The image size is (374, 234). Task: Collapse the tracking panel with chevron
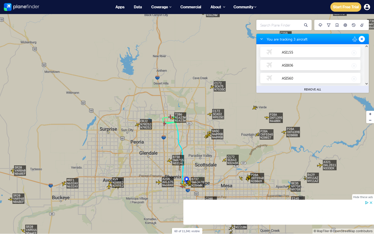[262, 39]
